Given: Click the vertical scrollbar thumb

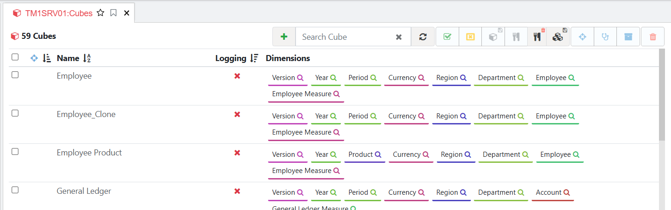Looking at the screenshot, I should (x=662, y=95).
